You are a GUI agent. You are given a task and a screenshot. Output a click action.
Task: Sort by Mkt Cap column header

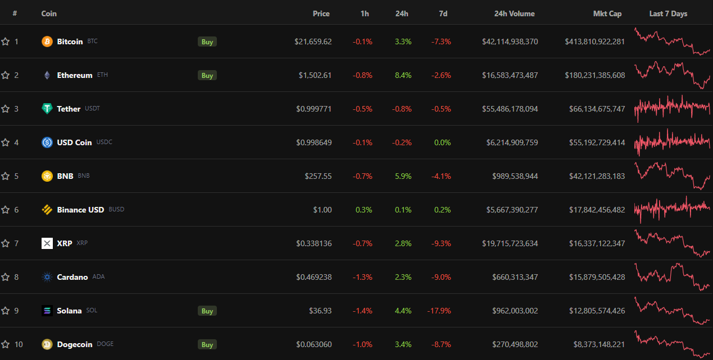[607, 13]
